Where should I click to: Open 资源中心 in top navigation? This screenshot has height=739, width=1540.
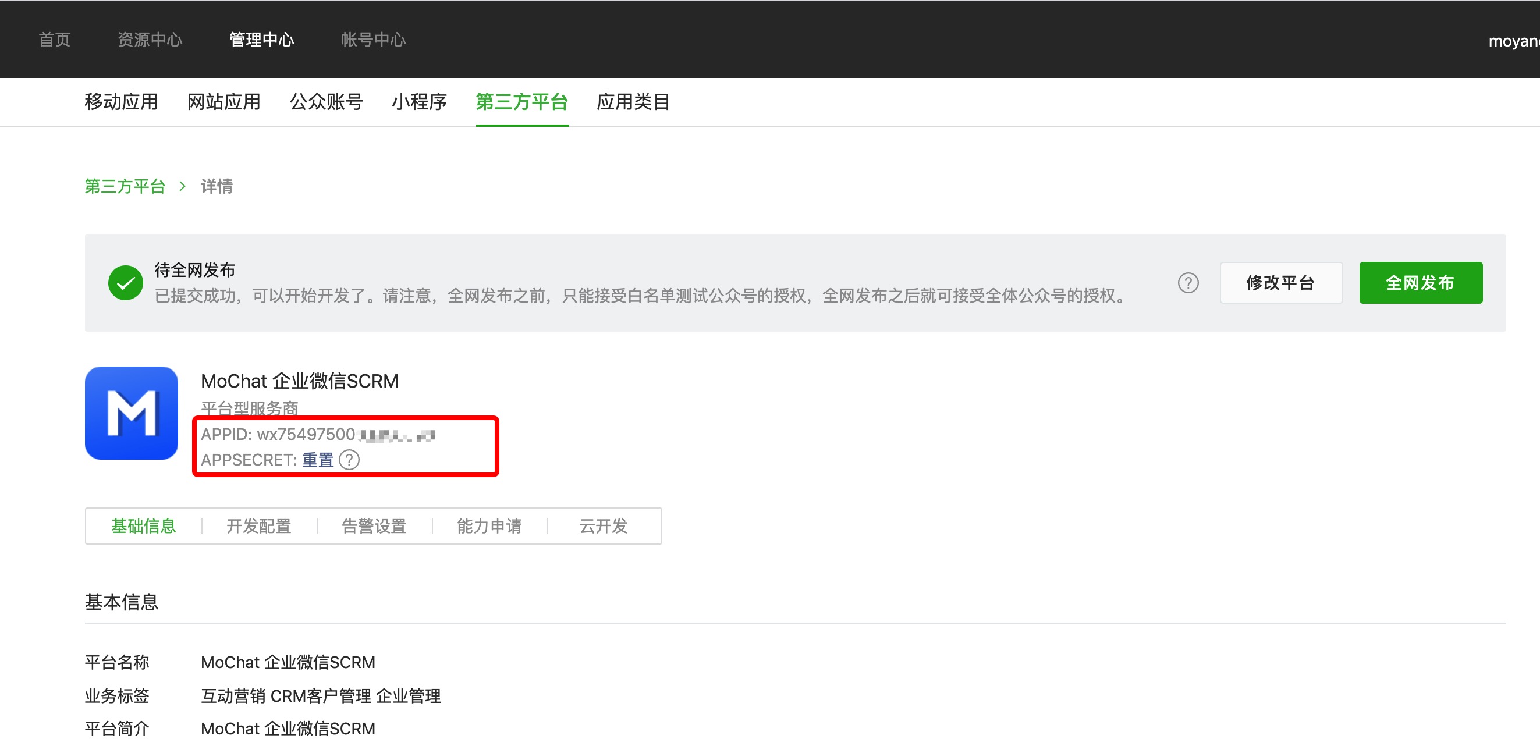click(x=150, y=40)
